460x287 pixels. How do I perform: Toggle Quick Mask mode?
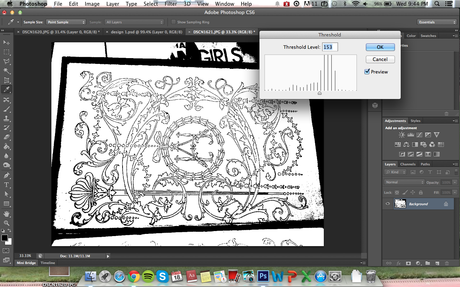[6, 250]
